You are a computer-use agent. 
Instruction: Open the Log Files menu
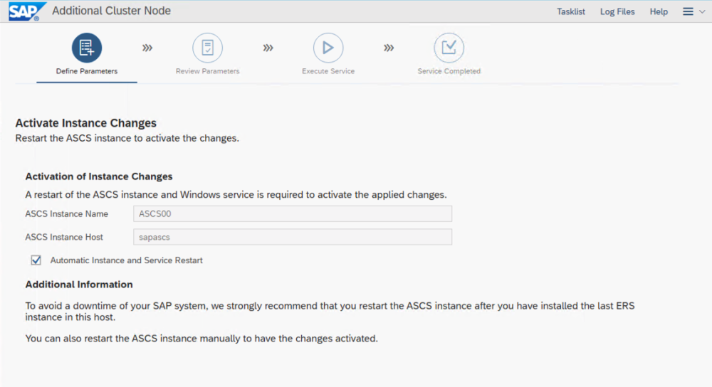[617, 11]
